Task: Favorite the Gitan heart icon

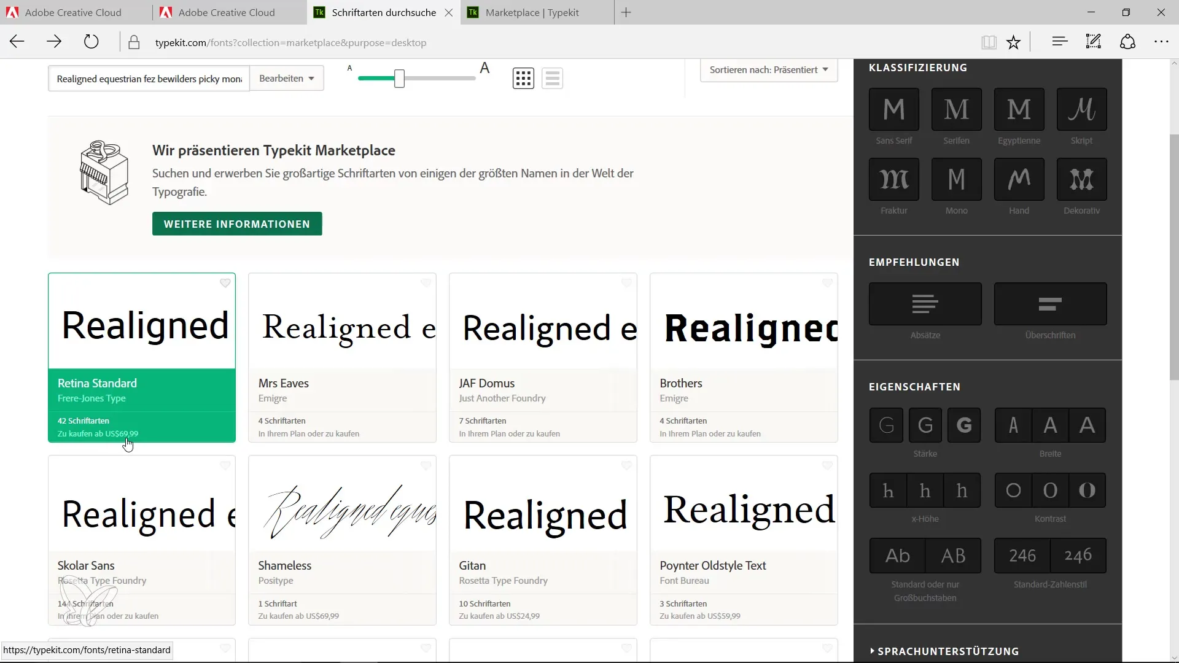Action: [x=626, y=466]
